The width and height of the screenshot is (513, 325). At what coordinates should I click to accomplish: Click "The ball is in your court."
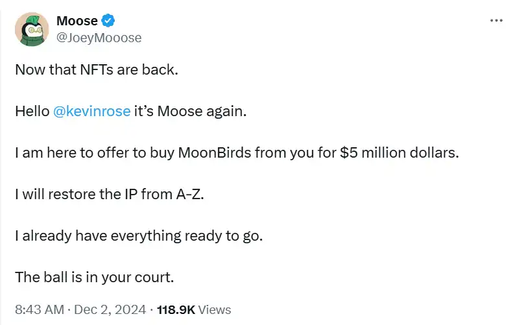95,277
